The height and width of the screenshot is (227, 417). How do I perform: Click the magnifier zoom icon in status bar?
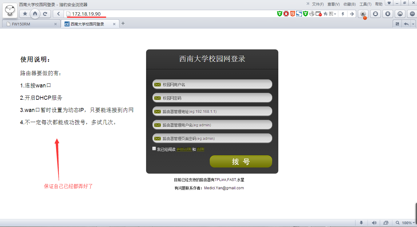(398, 223)
